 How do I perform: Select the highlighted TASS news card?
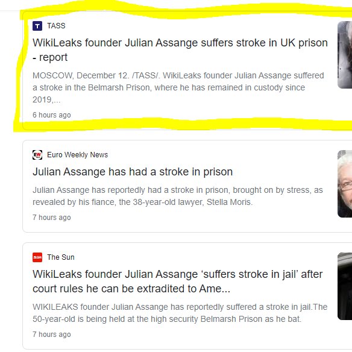(x=187, y=71)
